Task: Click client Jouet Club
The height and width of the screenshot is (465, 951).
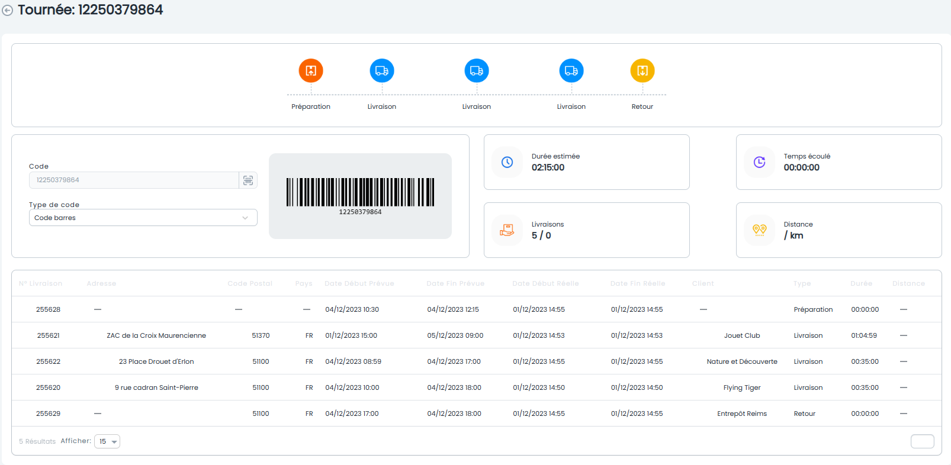Action: [x=742, y=335]
